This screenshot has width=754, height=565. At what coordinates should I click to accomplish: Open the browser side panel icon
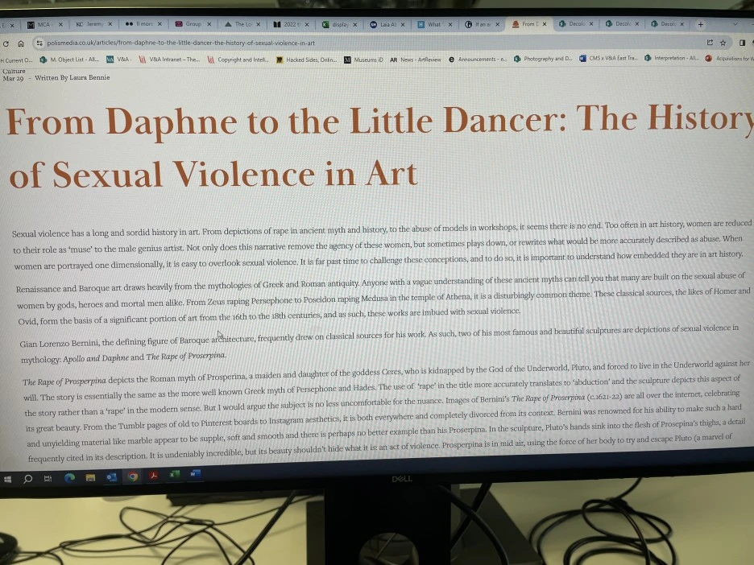742,43
